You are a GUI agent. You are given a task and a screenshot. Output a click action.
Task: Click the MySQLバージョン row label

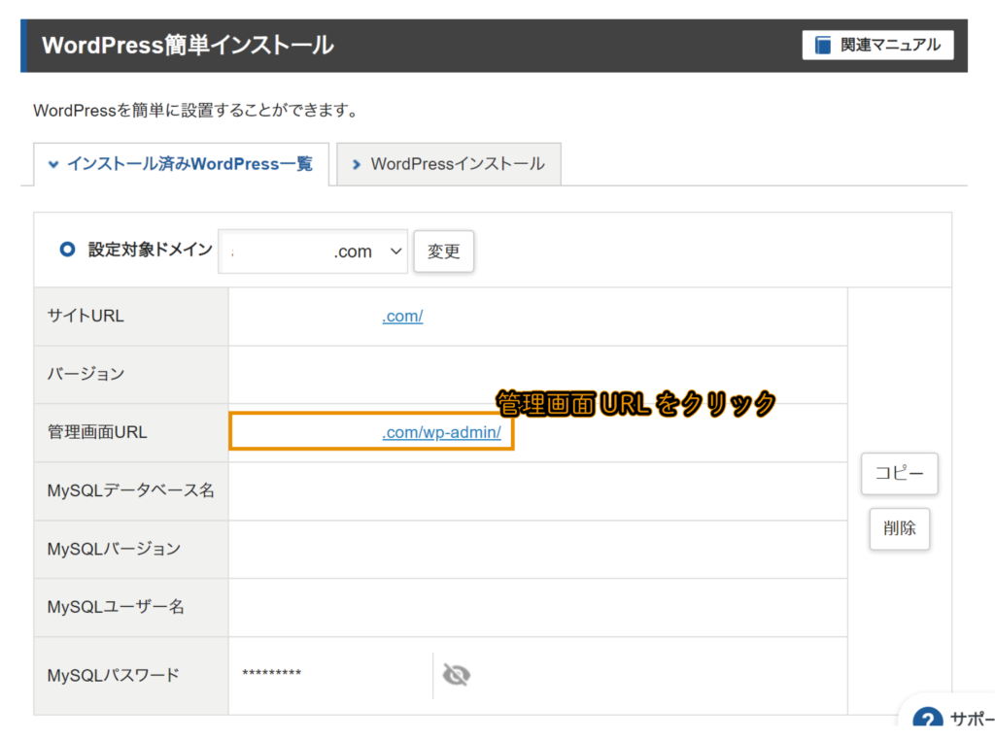[x=115, y=549]
